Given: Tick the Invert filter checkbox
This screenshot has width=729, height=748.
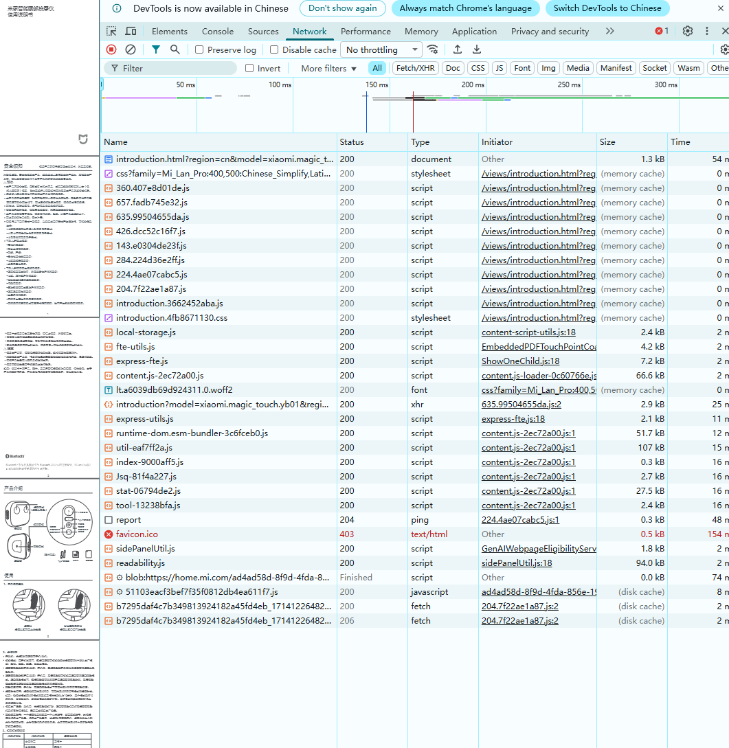Looking at the screenshot, I should tap(250, 68).
